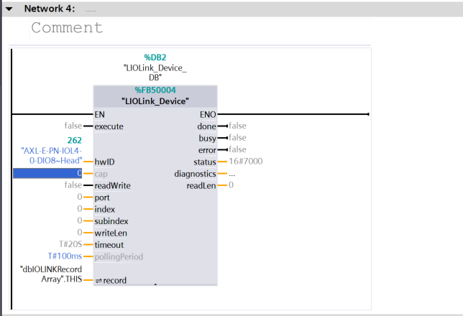This screenshot has height=316, width=463.
Task: Click the diagnostics output ellipsis
Action: pyautogui.click(x=232, y=174)
